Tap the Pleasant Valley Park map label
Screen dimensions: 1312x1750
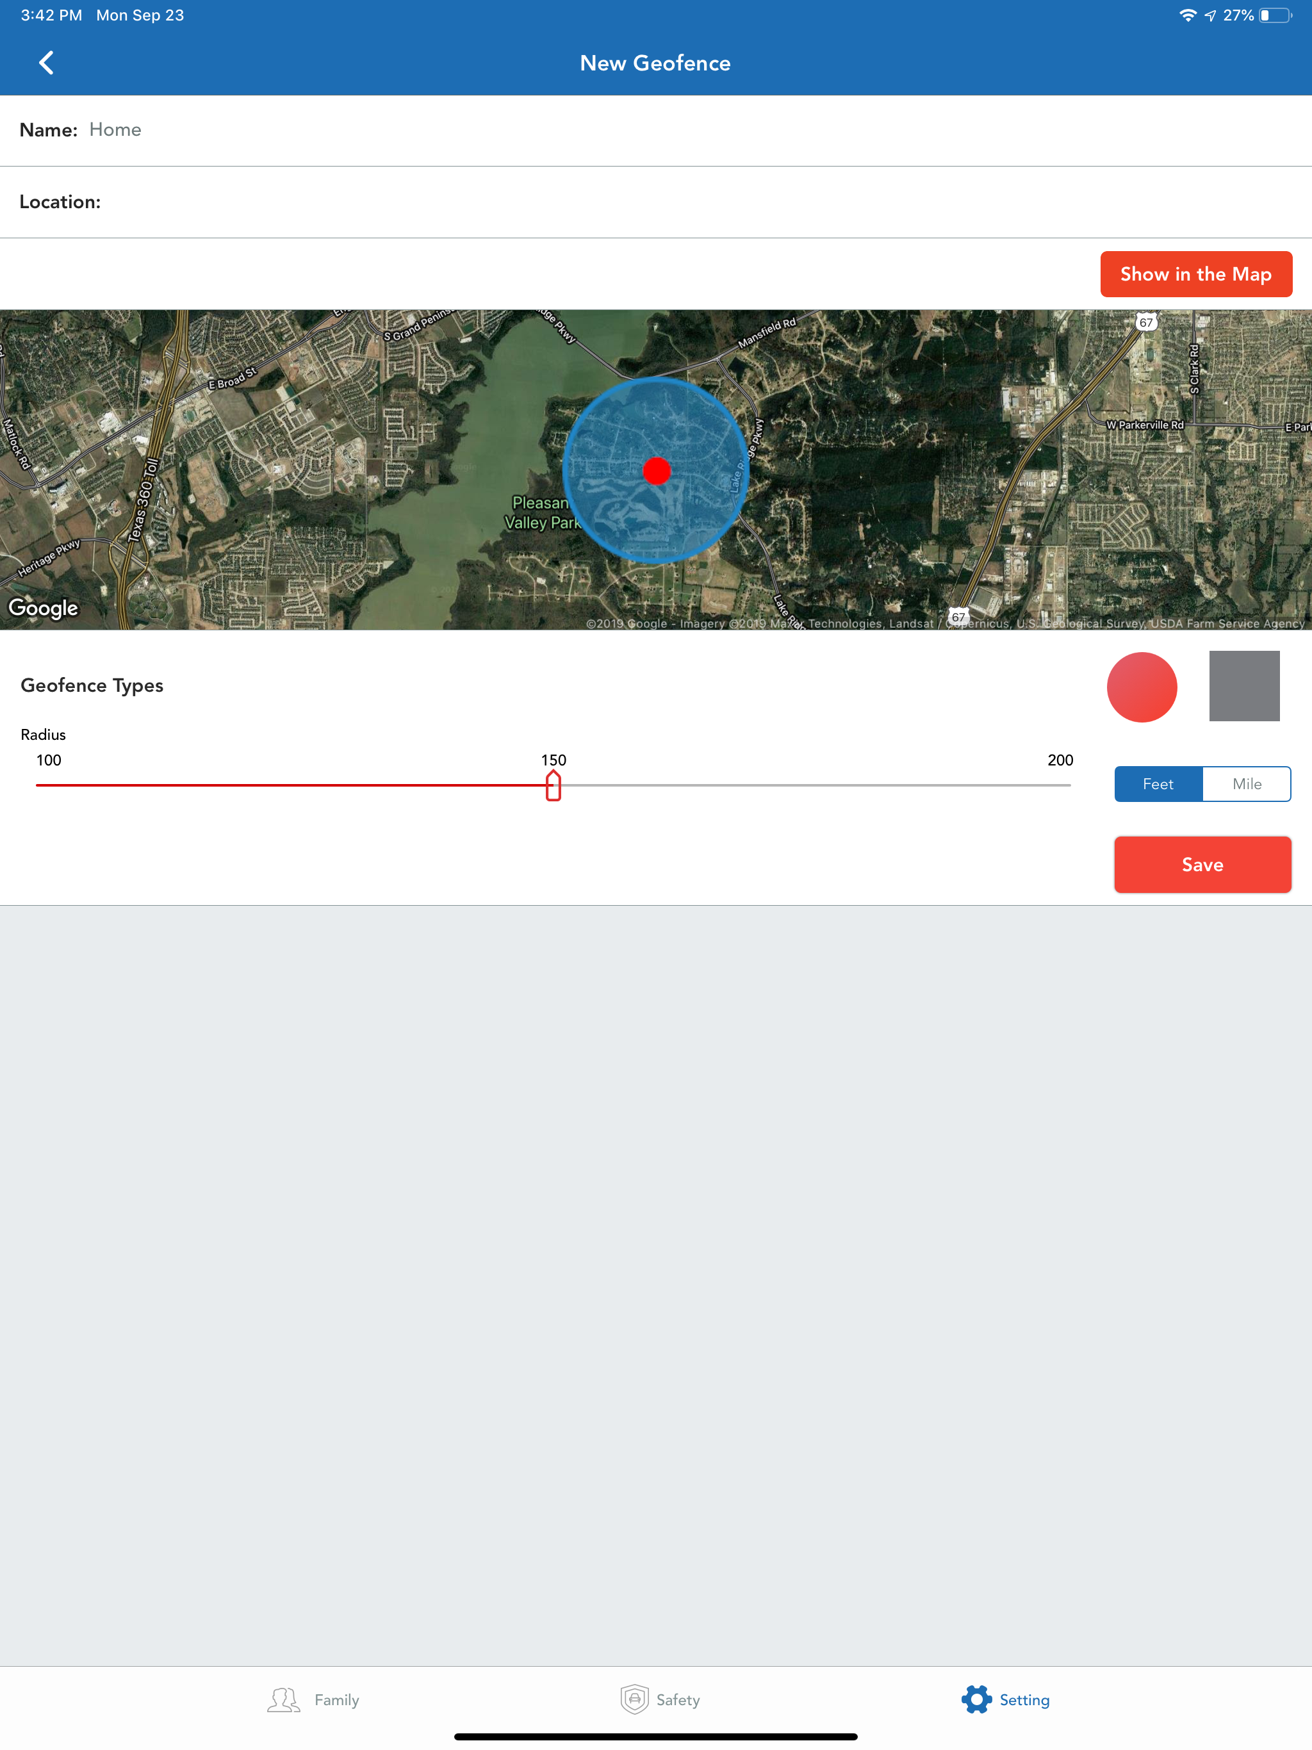(x=542, y=512)
